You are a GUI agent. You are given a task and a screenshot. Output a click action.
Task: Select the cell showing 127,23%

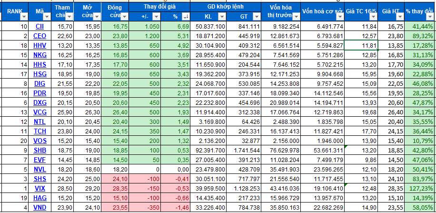420,188
